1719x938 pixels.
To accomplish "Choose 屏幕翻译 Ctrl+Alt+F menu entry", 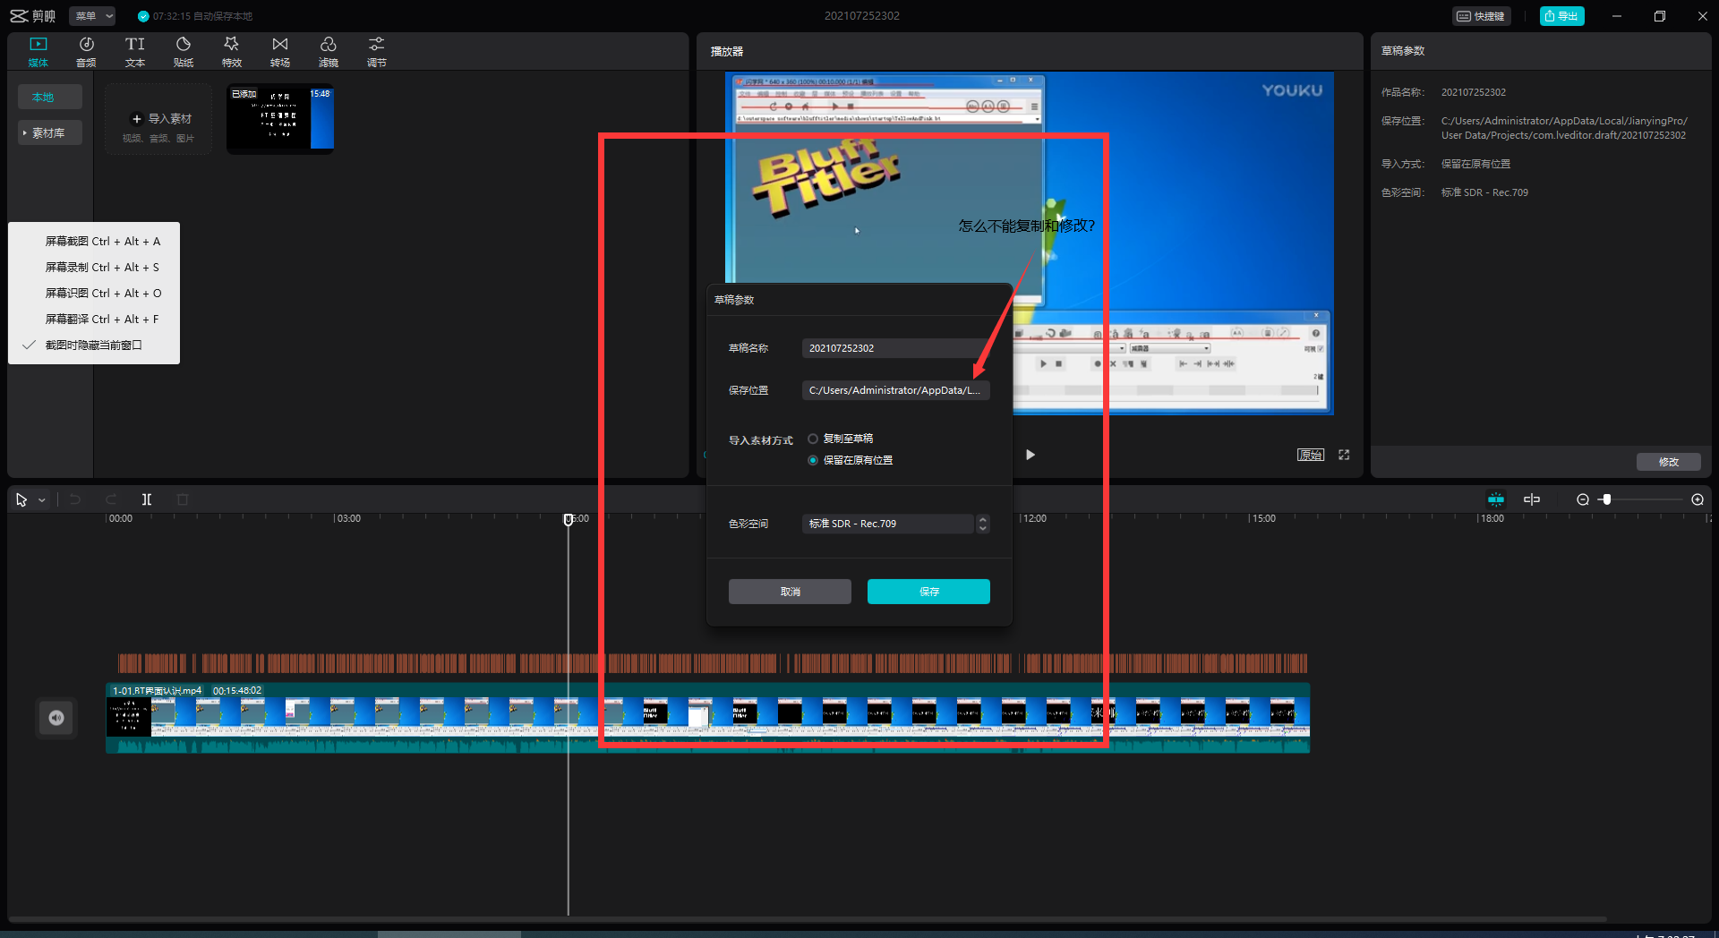I will [94, 320].
